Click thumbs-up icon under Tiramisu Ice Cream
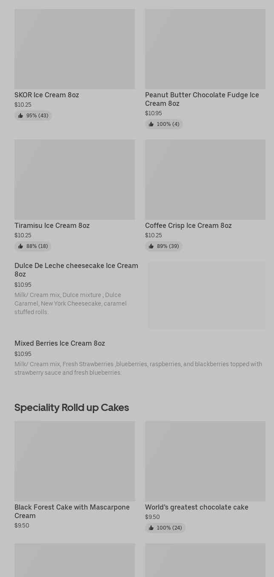 [x=20, y=246]
